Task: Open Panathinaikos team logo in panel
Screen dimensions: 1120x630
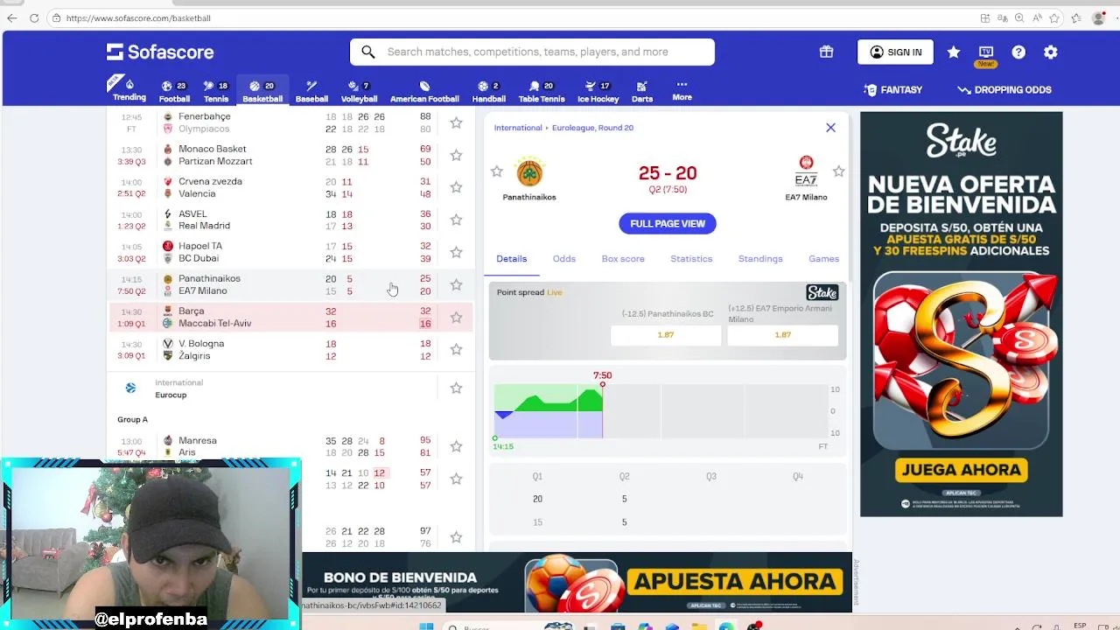Action: pyautogui.click(x=529, y=173)
